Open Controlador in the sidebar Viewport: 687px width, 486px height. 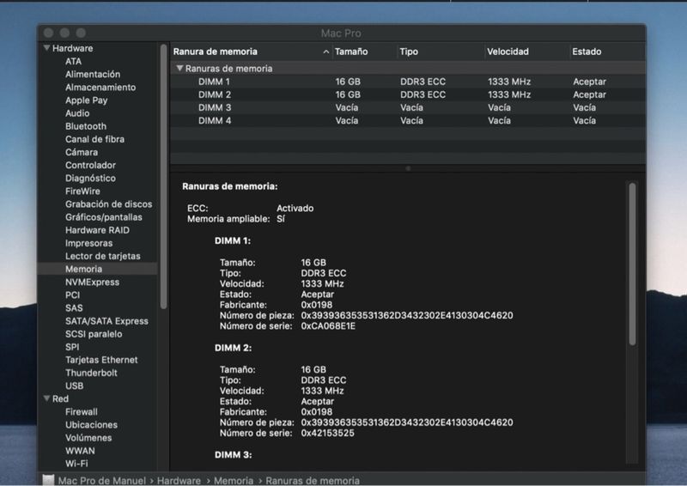click(x=90, y=165)
